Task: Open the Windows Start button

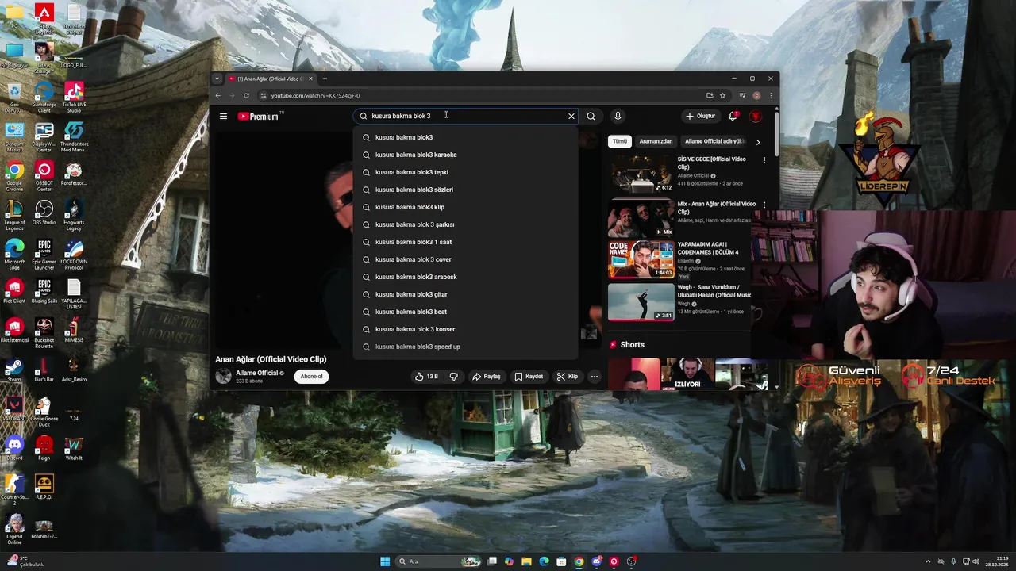Action: [x=385, y=561]
